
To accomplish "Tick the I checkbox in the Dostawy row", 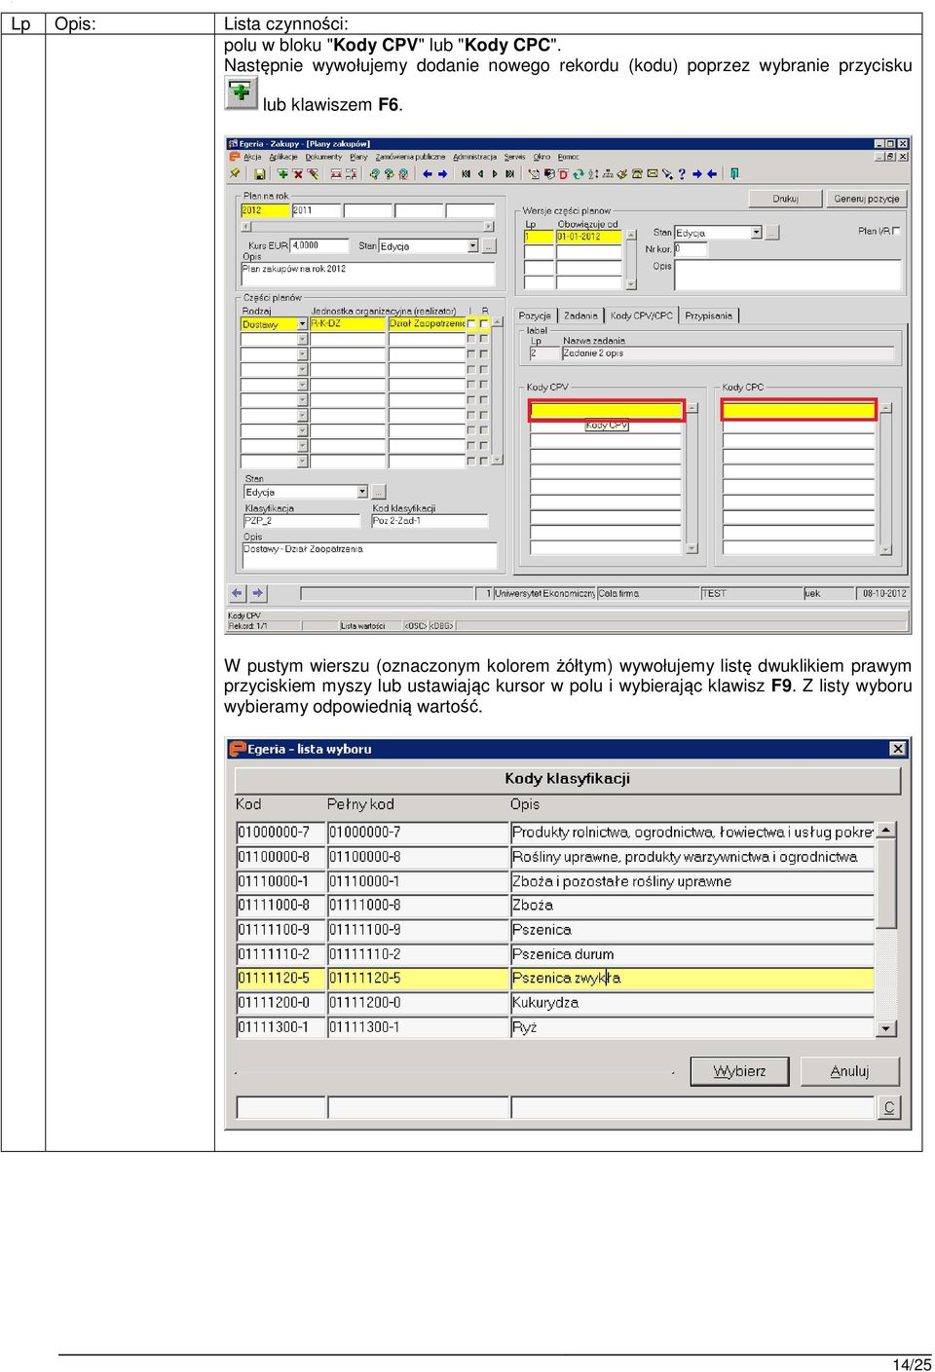I will [471, 324].
